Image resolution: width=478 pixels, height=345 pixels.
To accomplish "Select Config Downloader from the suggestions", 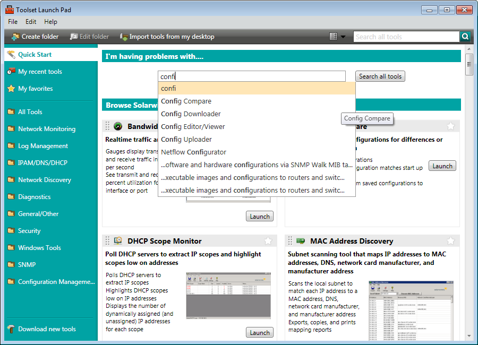I will (191, 114).
